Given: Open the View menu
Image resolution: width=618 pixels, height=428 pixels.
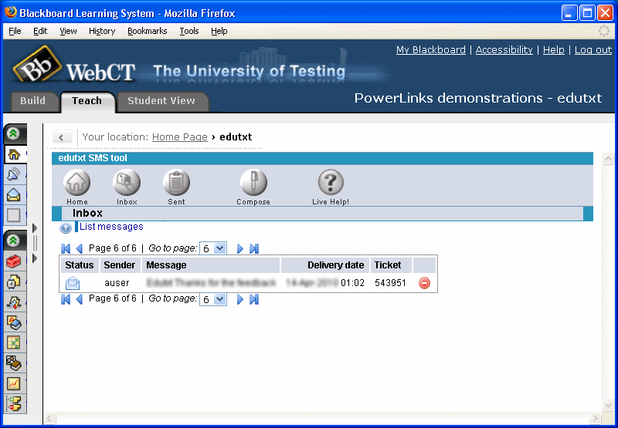Looking at the screenshot, I should (68, 31).
